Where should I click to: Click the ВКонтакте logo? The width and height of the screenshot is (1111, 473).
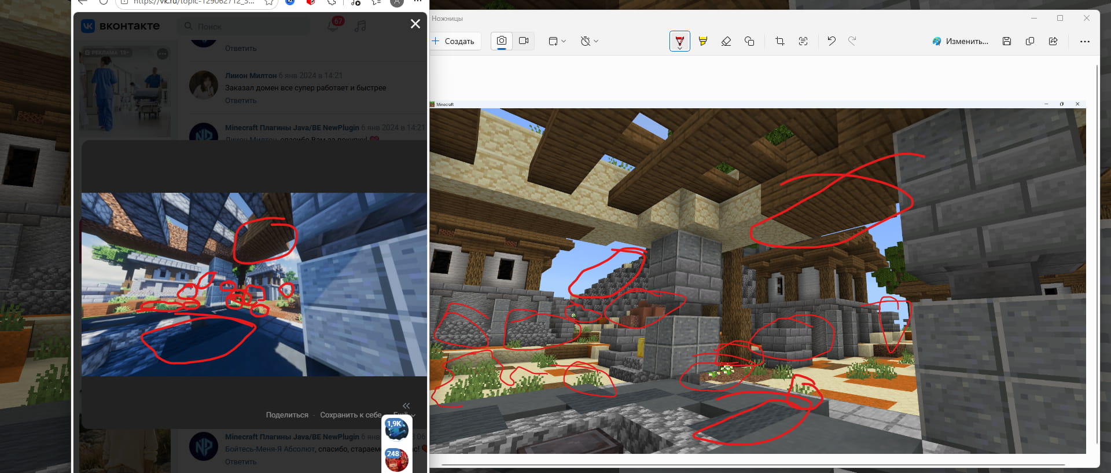tap(120, 26)
